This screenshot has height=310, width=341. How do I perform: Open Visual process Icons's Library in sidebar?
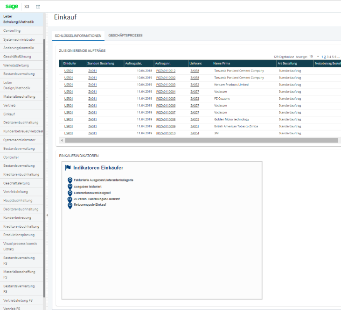click(21, 246)
